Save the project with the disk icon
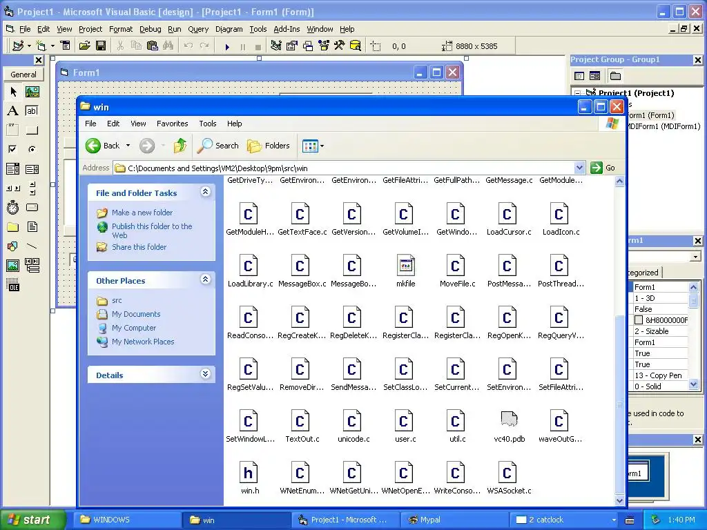Image resolution: width=707 pixels, height=530 pixels. coord(101,46)
